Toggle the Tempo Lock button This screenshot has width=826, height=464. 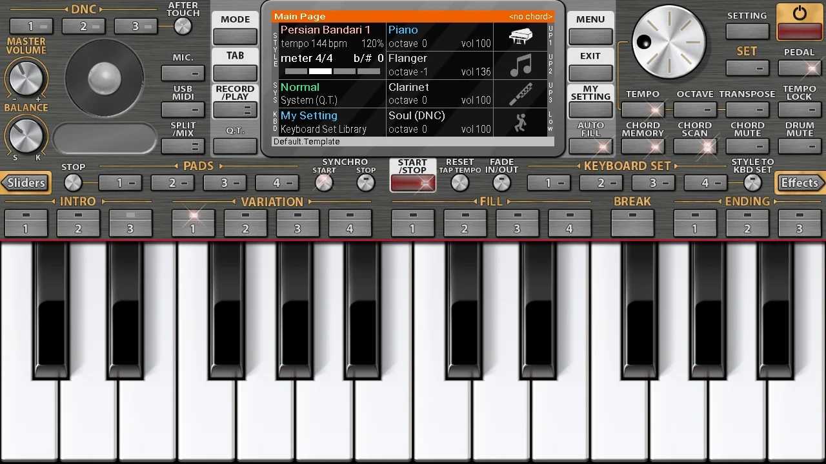pos(800,110)
